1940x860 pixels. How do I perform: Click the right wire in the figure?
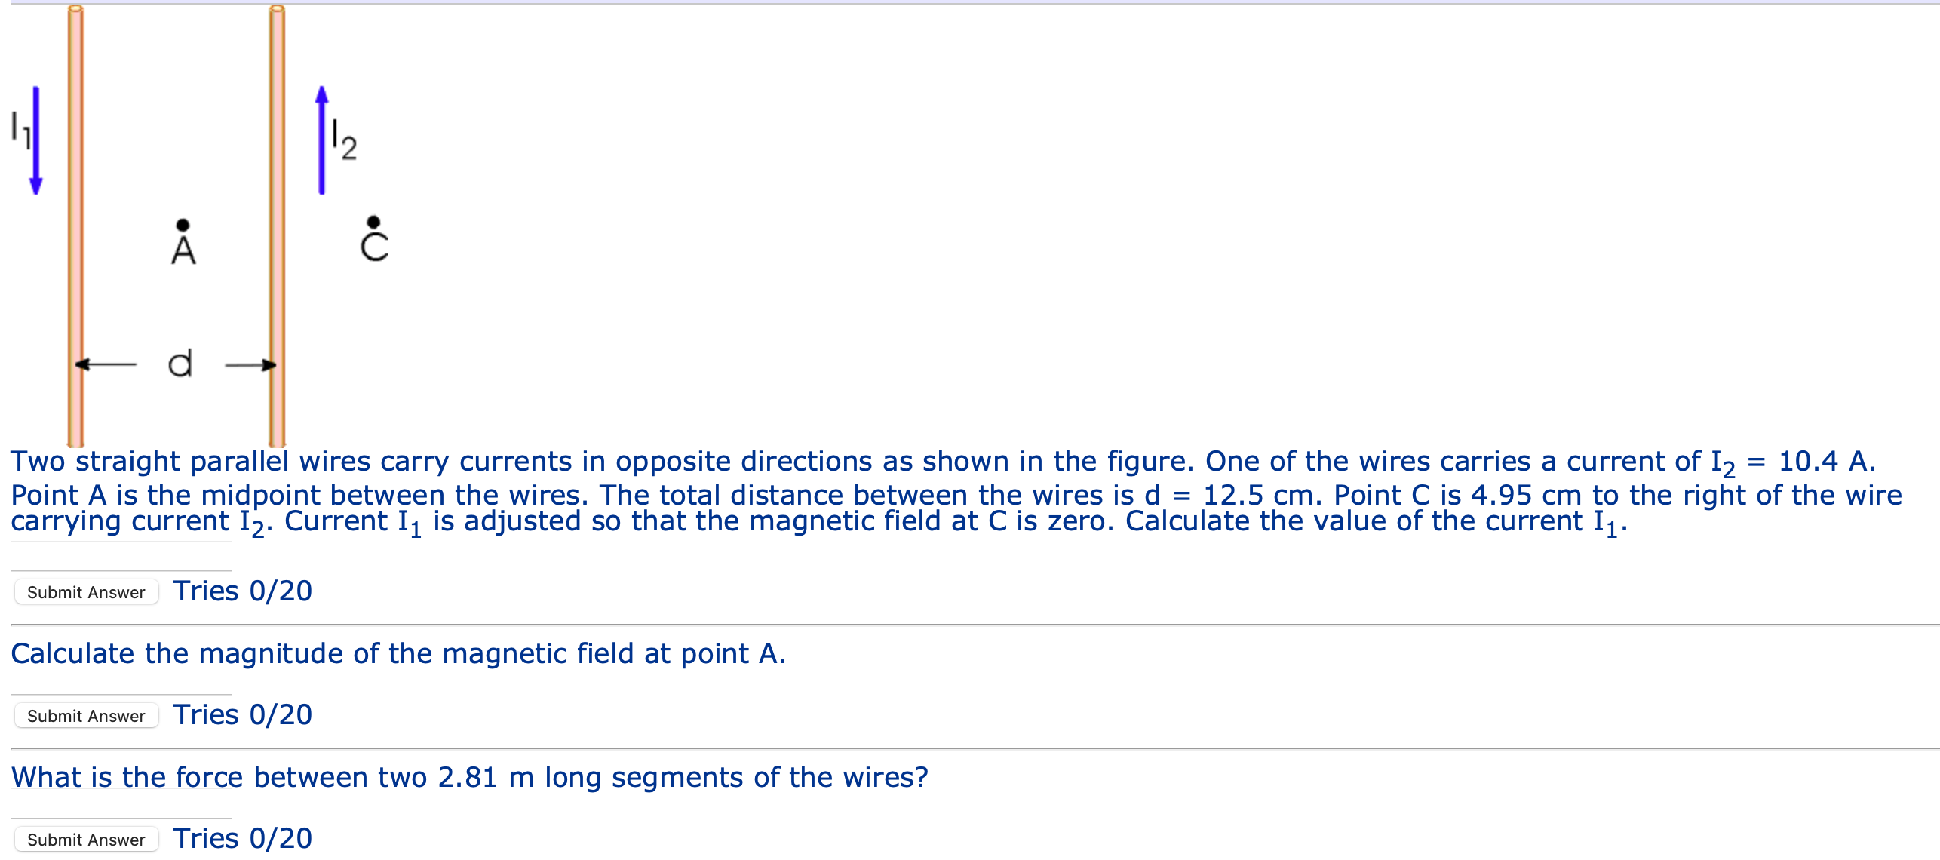coord(276,302)
